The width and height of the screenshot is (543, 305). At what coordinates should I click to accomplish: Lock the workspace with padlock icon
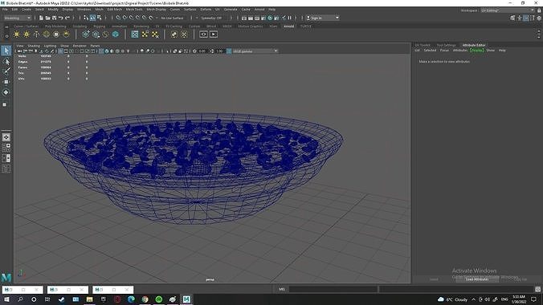coord(539,10)
